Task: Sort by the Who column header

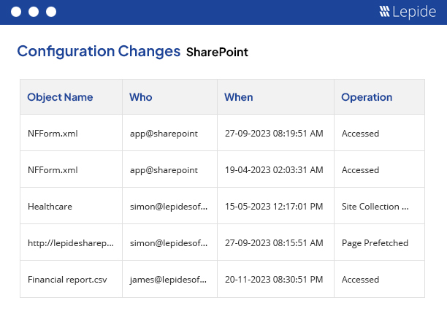Action: coord(140,97)
